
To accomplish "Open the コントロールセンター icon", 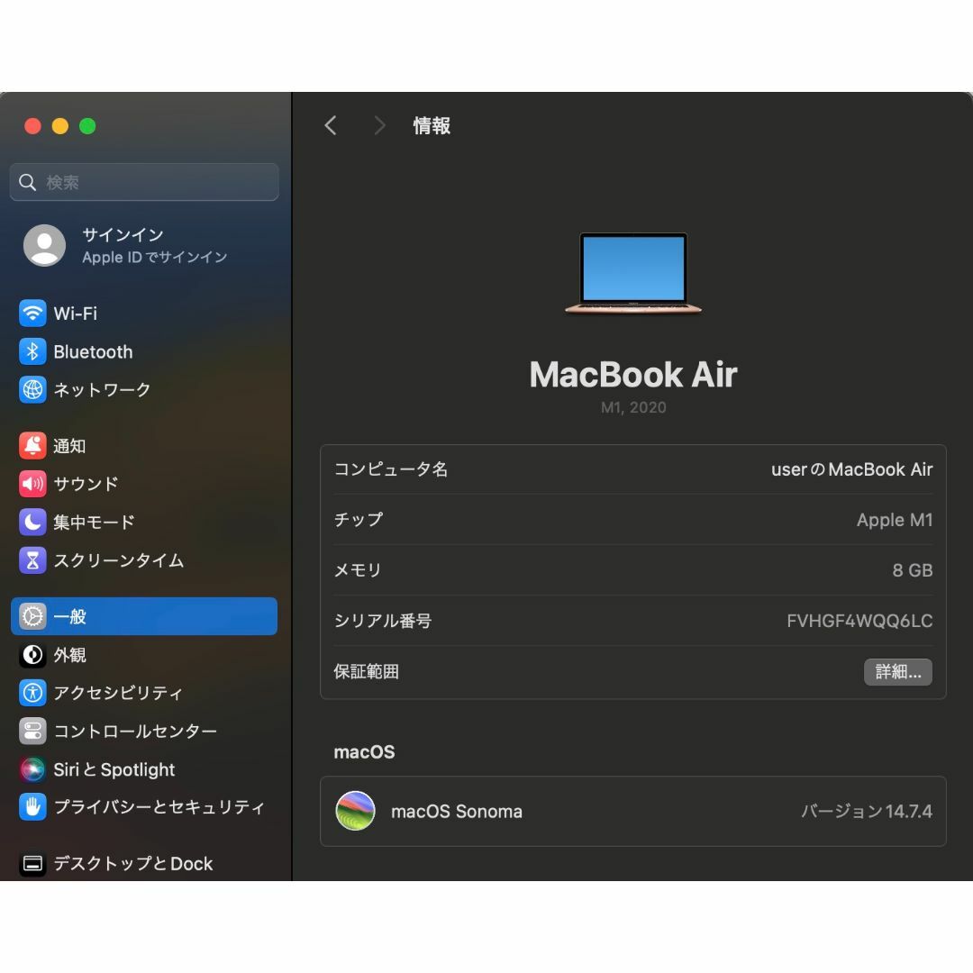I will [x=32, y=731].
